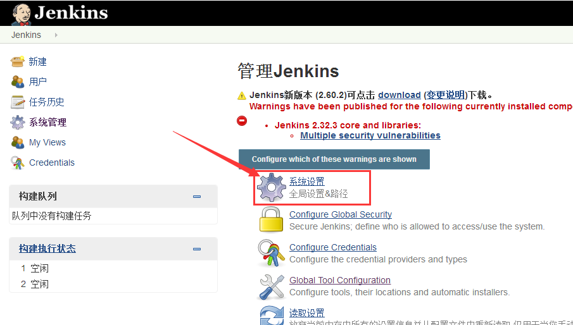Image resolution: width=573 pixels, height=325 pixels.
Task: Click the My Views icon
Action: click(x=17, y=142)
